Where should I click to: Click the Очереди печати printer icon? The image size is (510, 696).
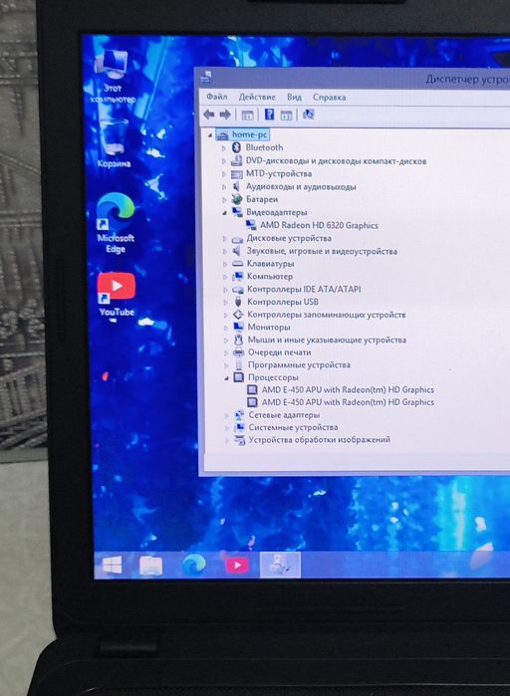tap(239, 352)
